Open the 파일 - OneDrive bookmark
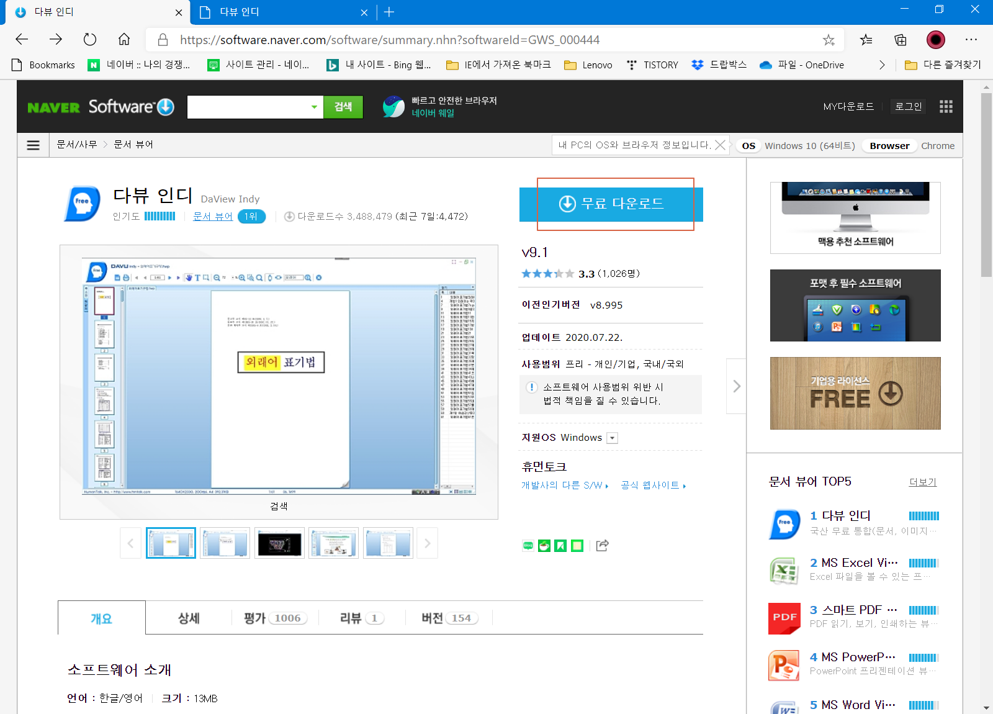993x714 pixels. coord(802,65)
